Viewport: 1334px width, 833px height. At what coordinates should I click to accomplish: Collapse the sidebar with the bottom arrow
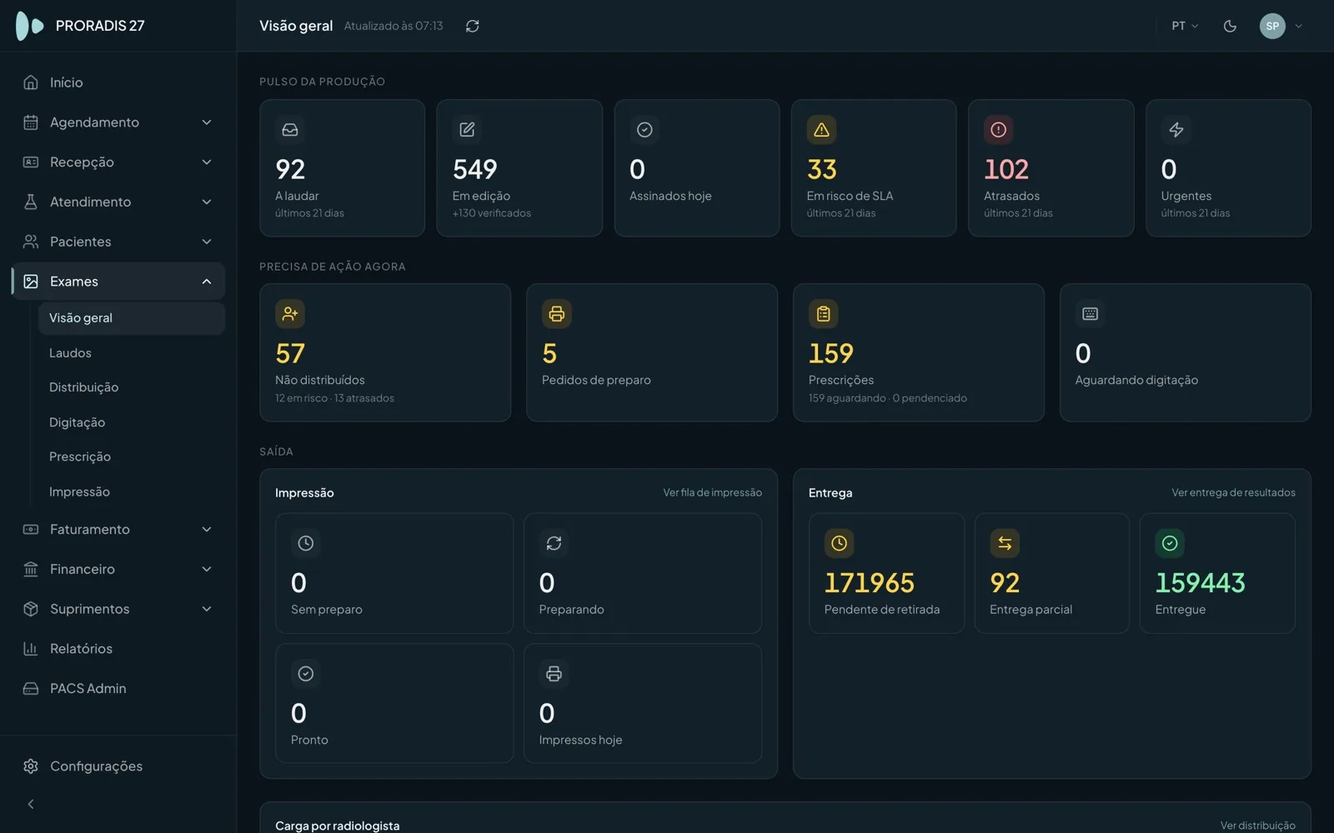click(x=31, y=804)
